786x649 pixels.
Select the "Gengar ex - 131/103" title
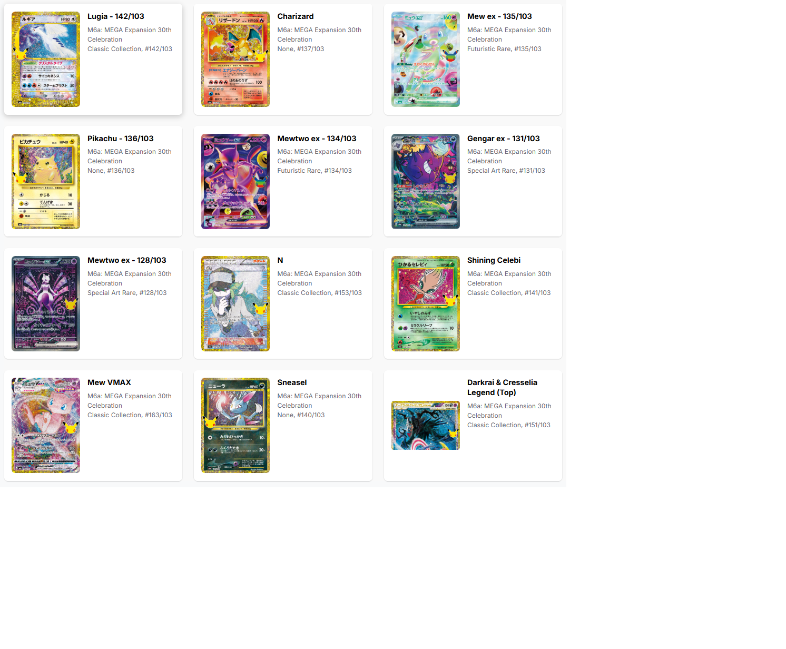click(504, 139)
